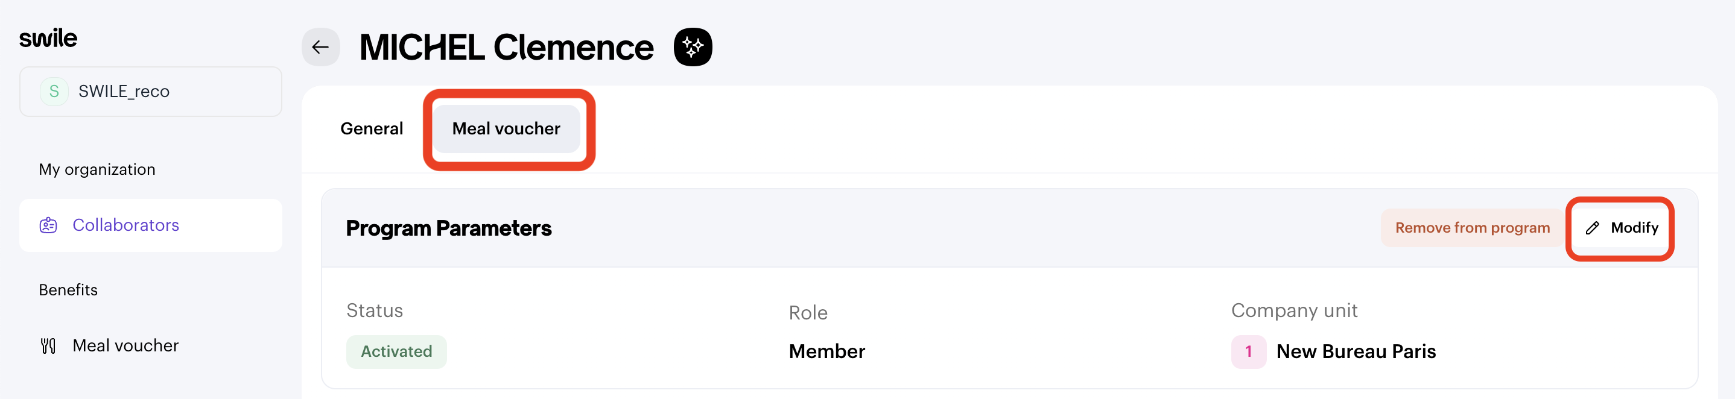Click the MICHEL Clemence page title
This screenshot has height=399, width=1735.
point(507,47)
